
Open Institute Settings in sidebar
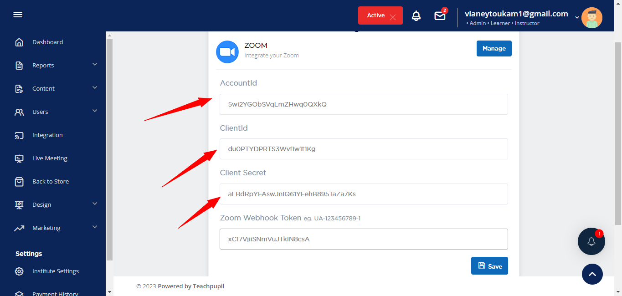point(55,271)
